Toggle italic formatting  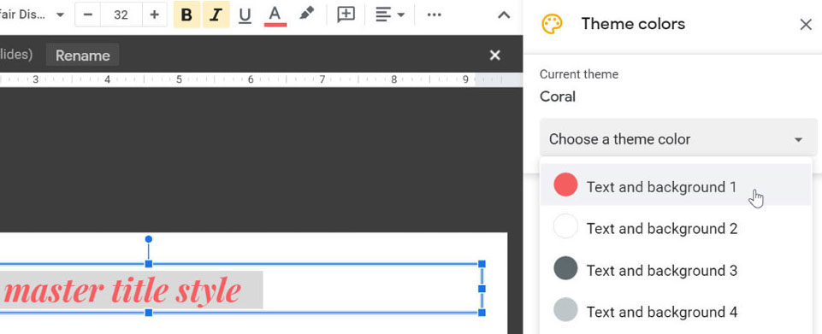click(216, 15)
